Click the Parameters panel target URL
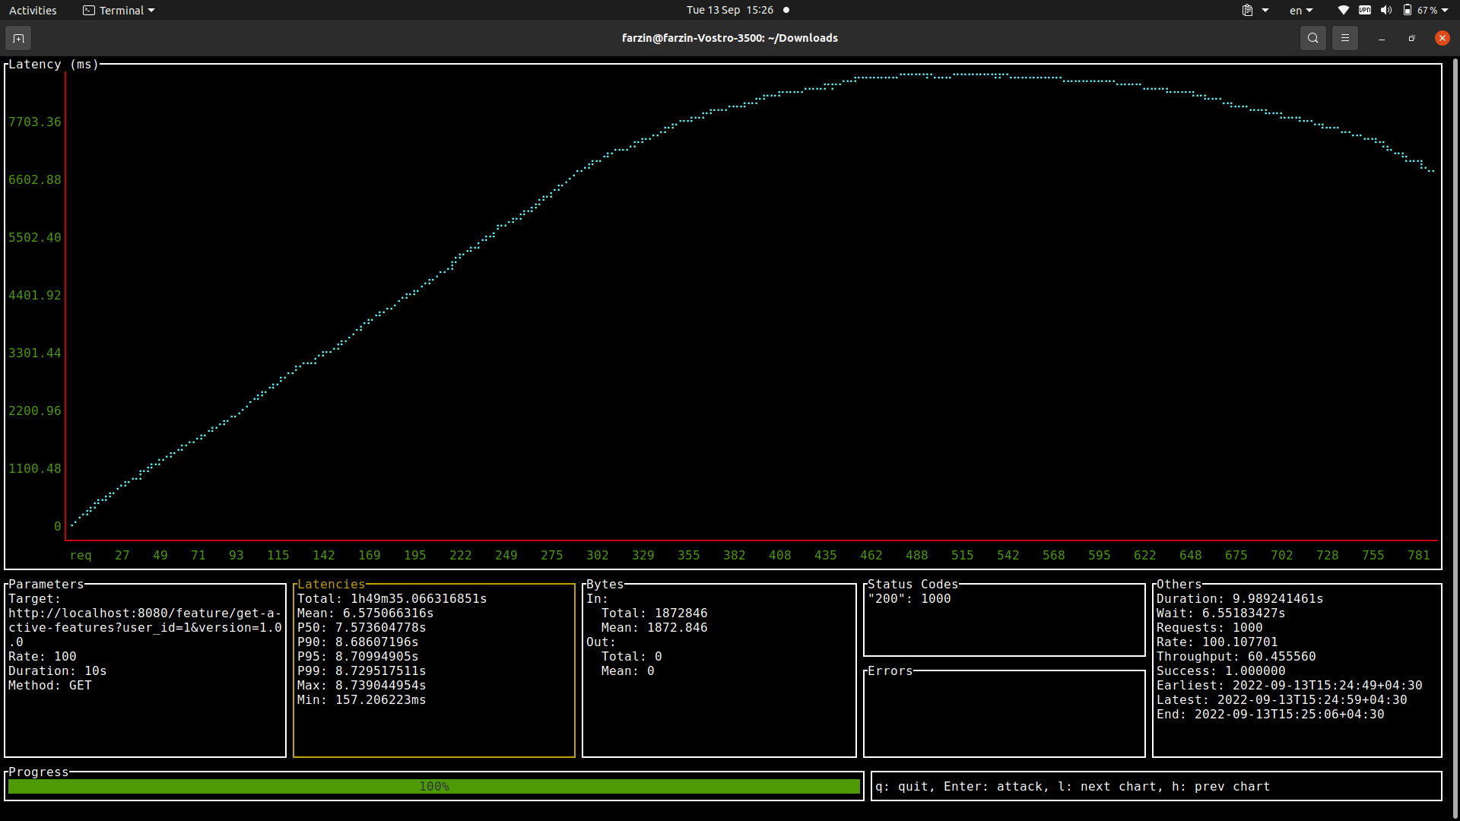The height and width of the screenshot is (821, 1460). pos(144,627)
